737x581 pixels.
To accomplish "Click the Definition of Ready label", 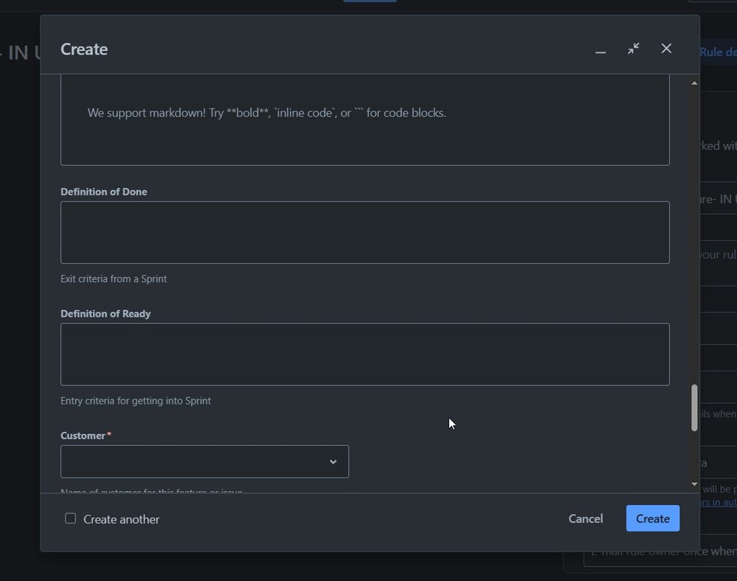I will [x=105, y=314].
